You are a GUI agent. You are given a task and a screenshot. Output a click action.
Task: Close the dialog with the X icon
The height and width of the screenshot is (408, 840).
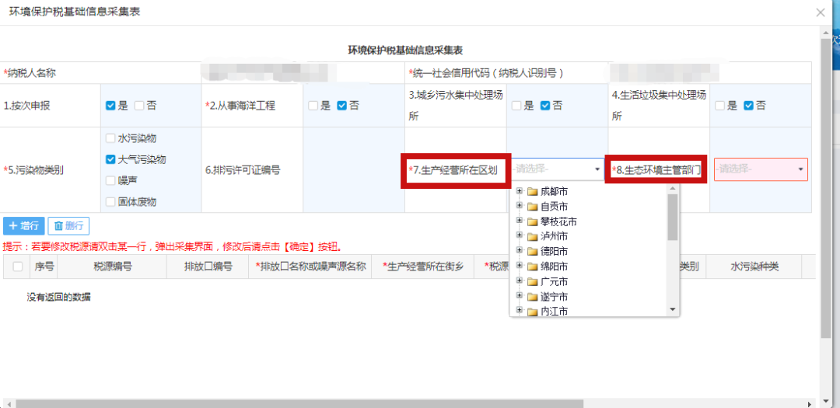click(820, 12)
